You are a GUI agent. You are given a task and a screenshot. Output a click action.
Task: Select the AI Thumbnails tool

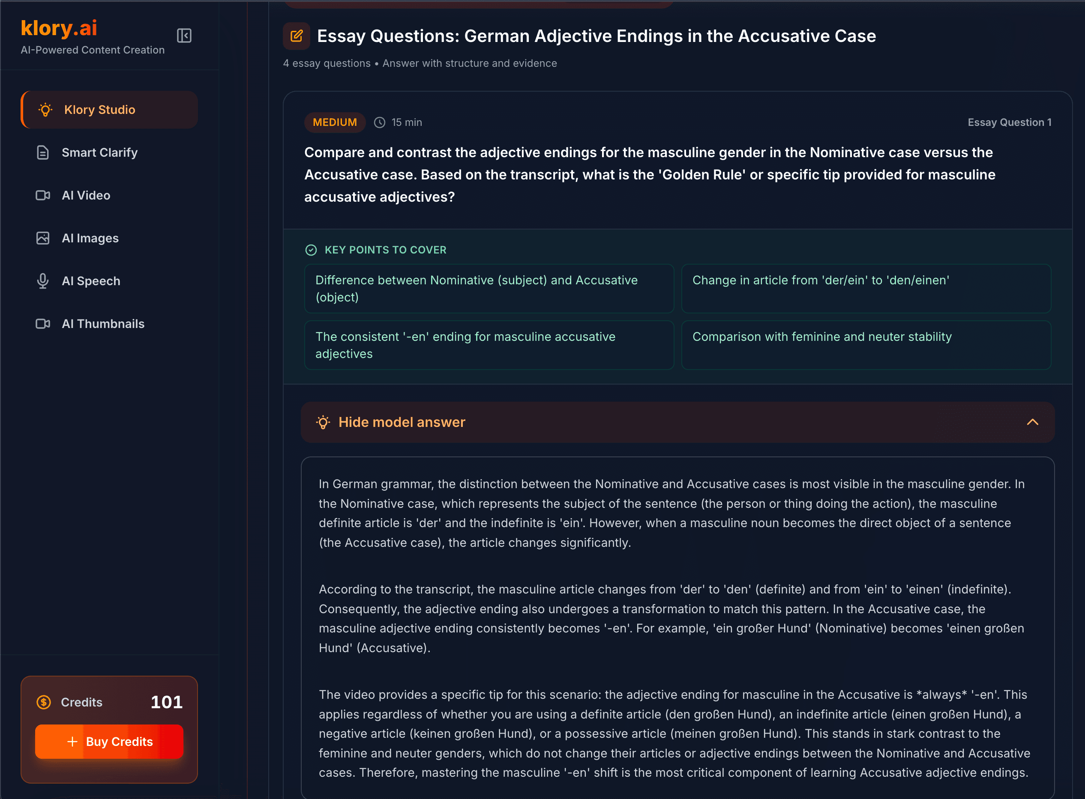point(103,324)
